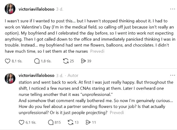Like the first post with the heart icon

(x=8, y=61)
